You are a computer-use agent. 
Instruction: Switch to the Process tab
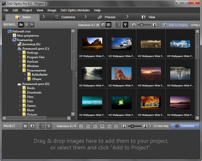106,17
